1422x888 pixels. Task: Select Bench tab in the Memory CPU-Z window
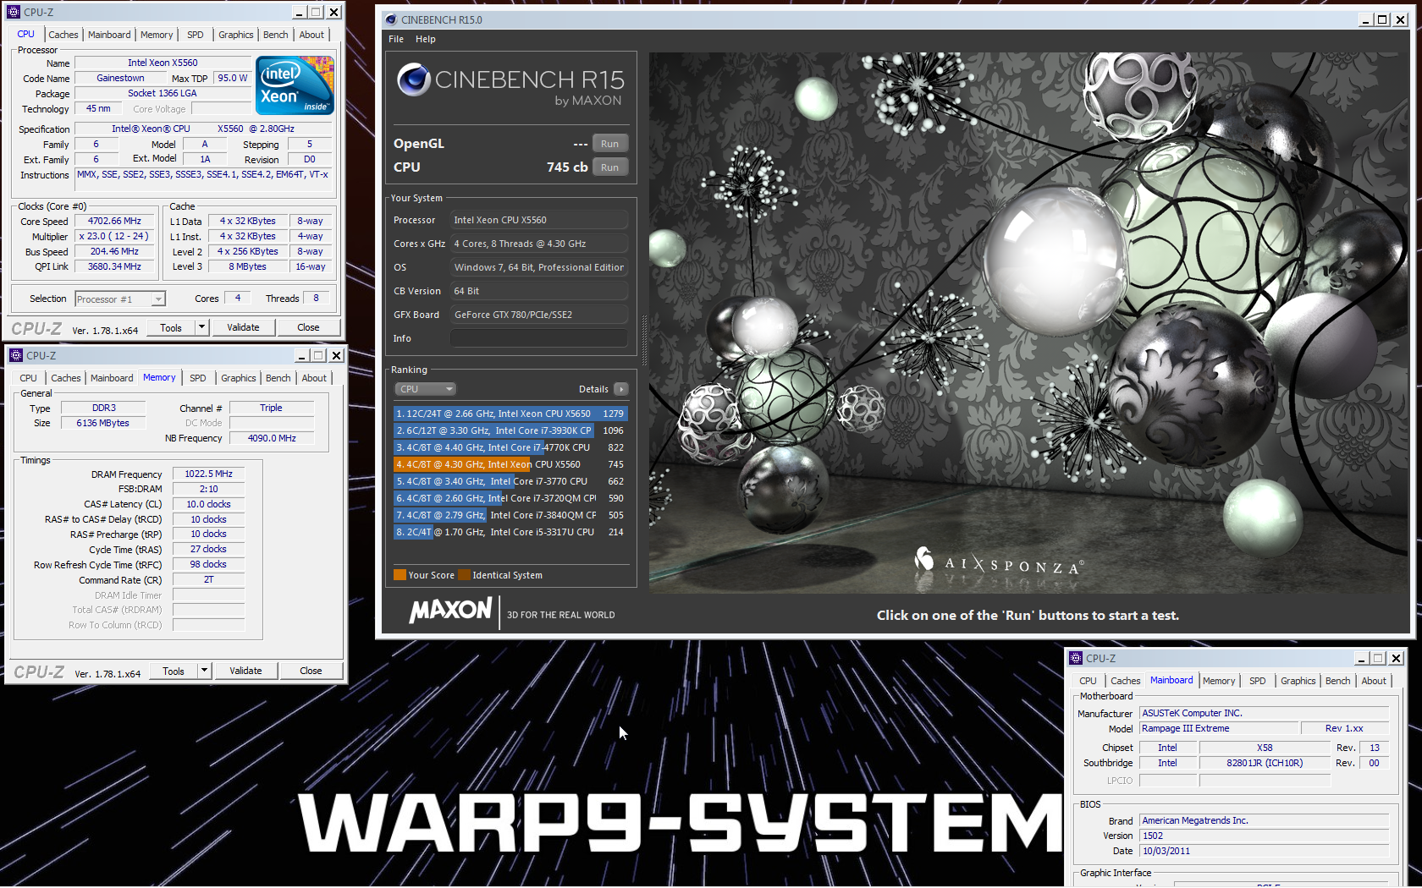[x=278, y=378]
